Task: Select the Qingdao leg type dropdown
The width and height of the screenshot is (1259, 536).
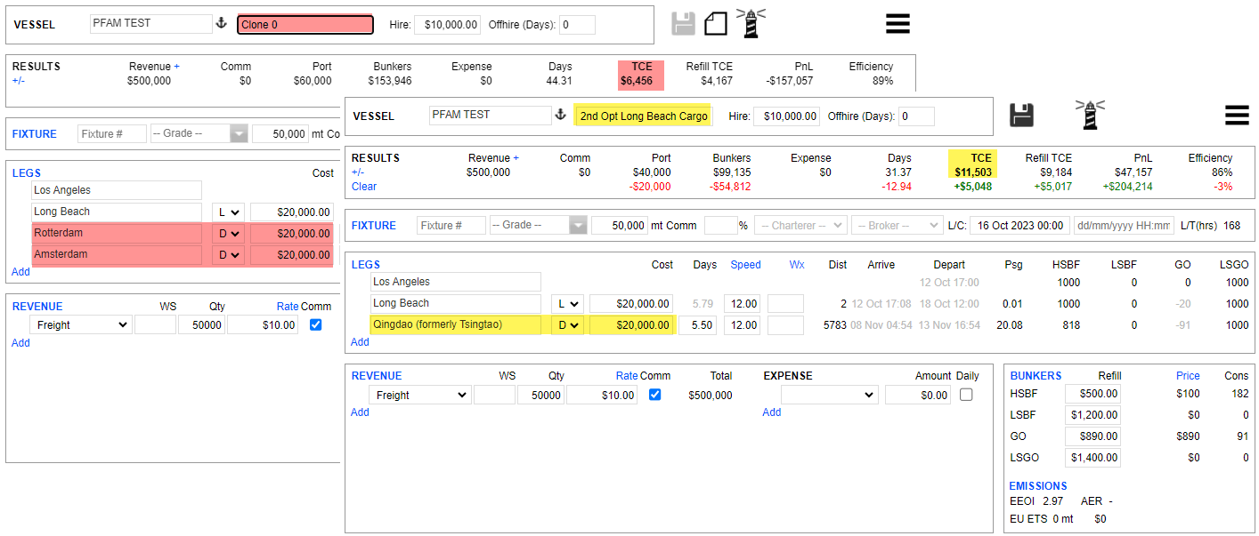Action: tap(567, 325)
